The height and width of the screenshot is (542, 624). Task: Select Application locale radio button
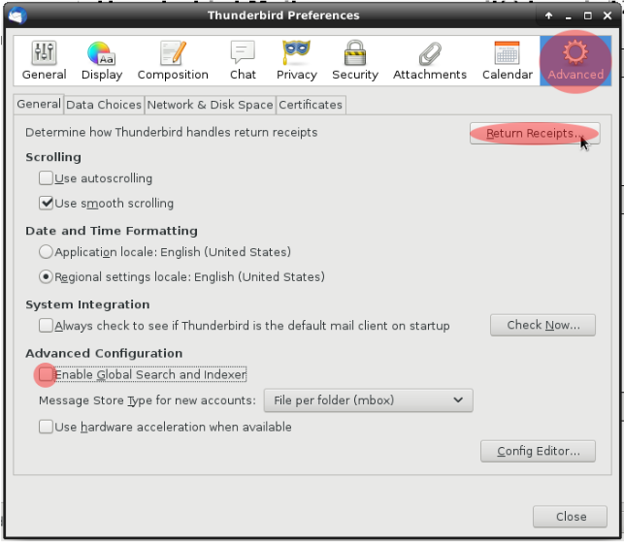[46, 252]
